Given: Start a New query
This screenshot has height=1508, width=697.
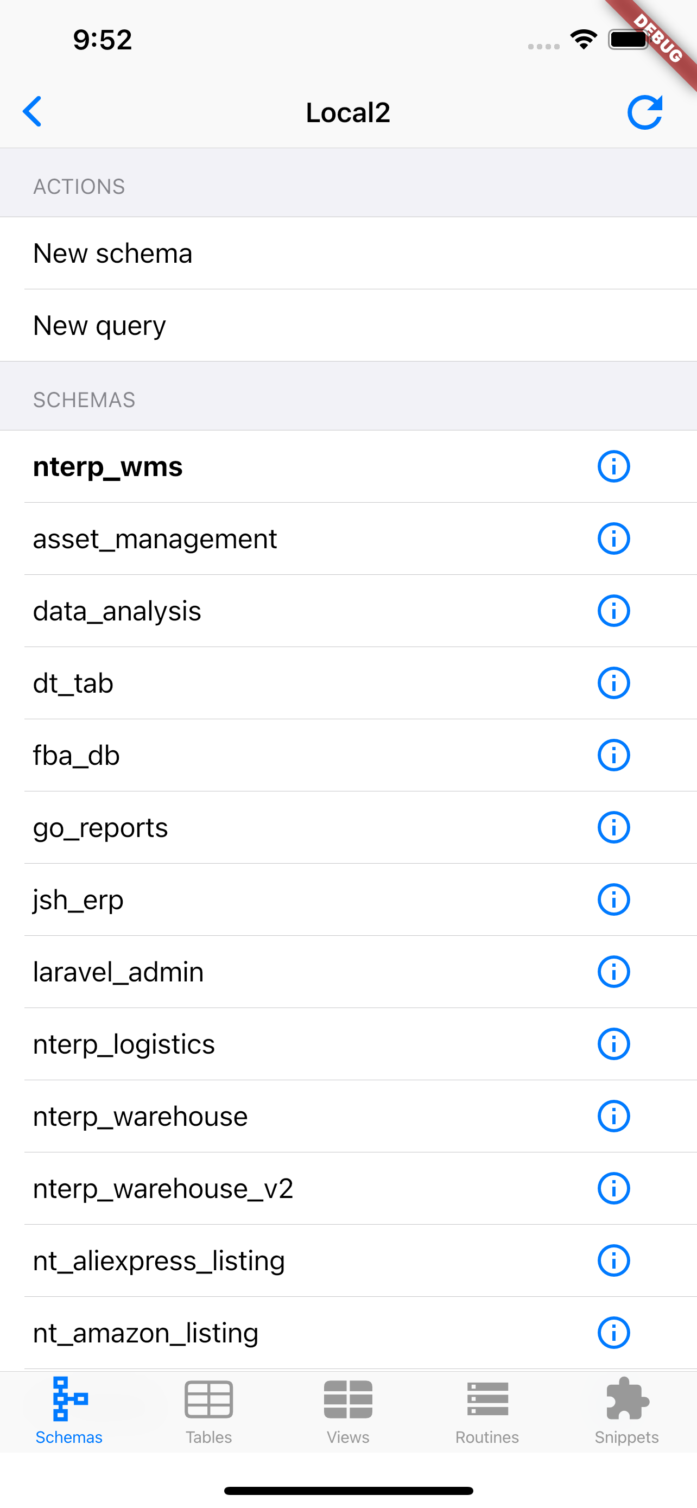Looking at the screenshot, I should click(348, 326).
